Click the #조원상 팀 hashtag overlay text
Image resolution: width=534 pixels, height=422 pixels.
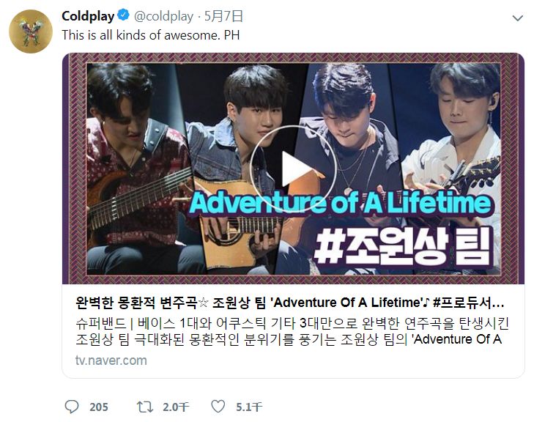pyautogui.click(x=403, y=245)
